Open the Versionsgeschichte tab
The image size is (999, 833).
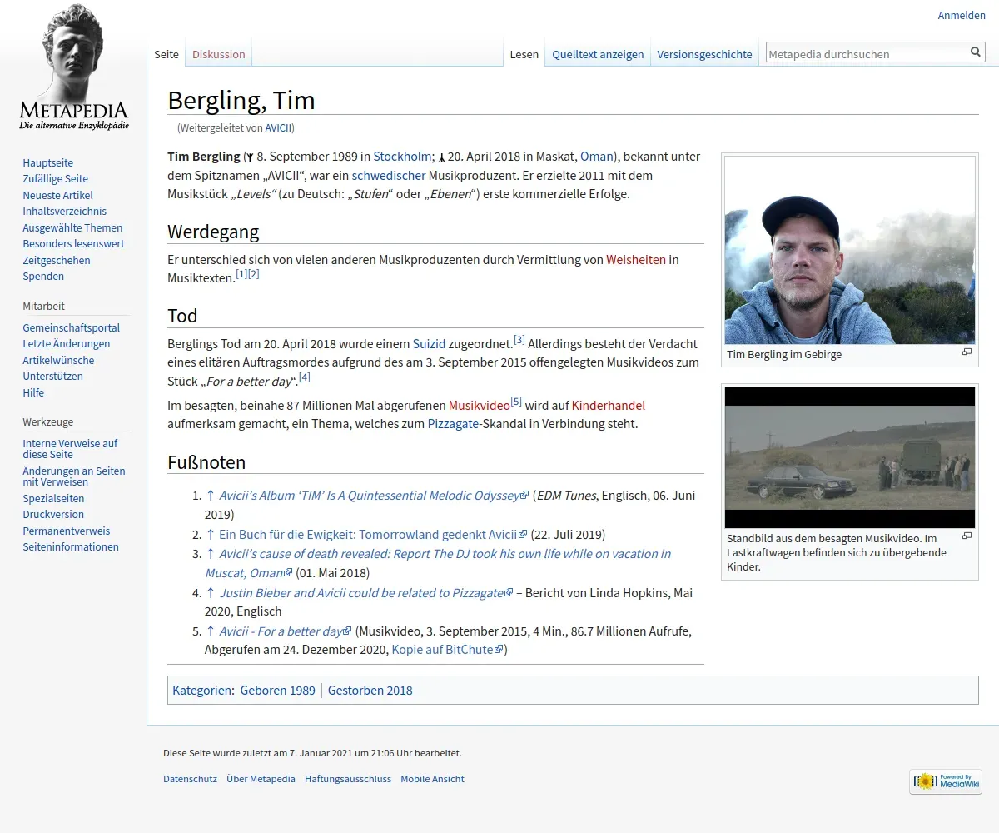[704, 54]
